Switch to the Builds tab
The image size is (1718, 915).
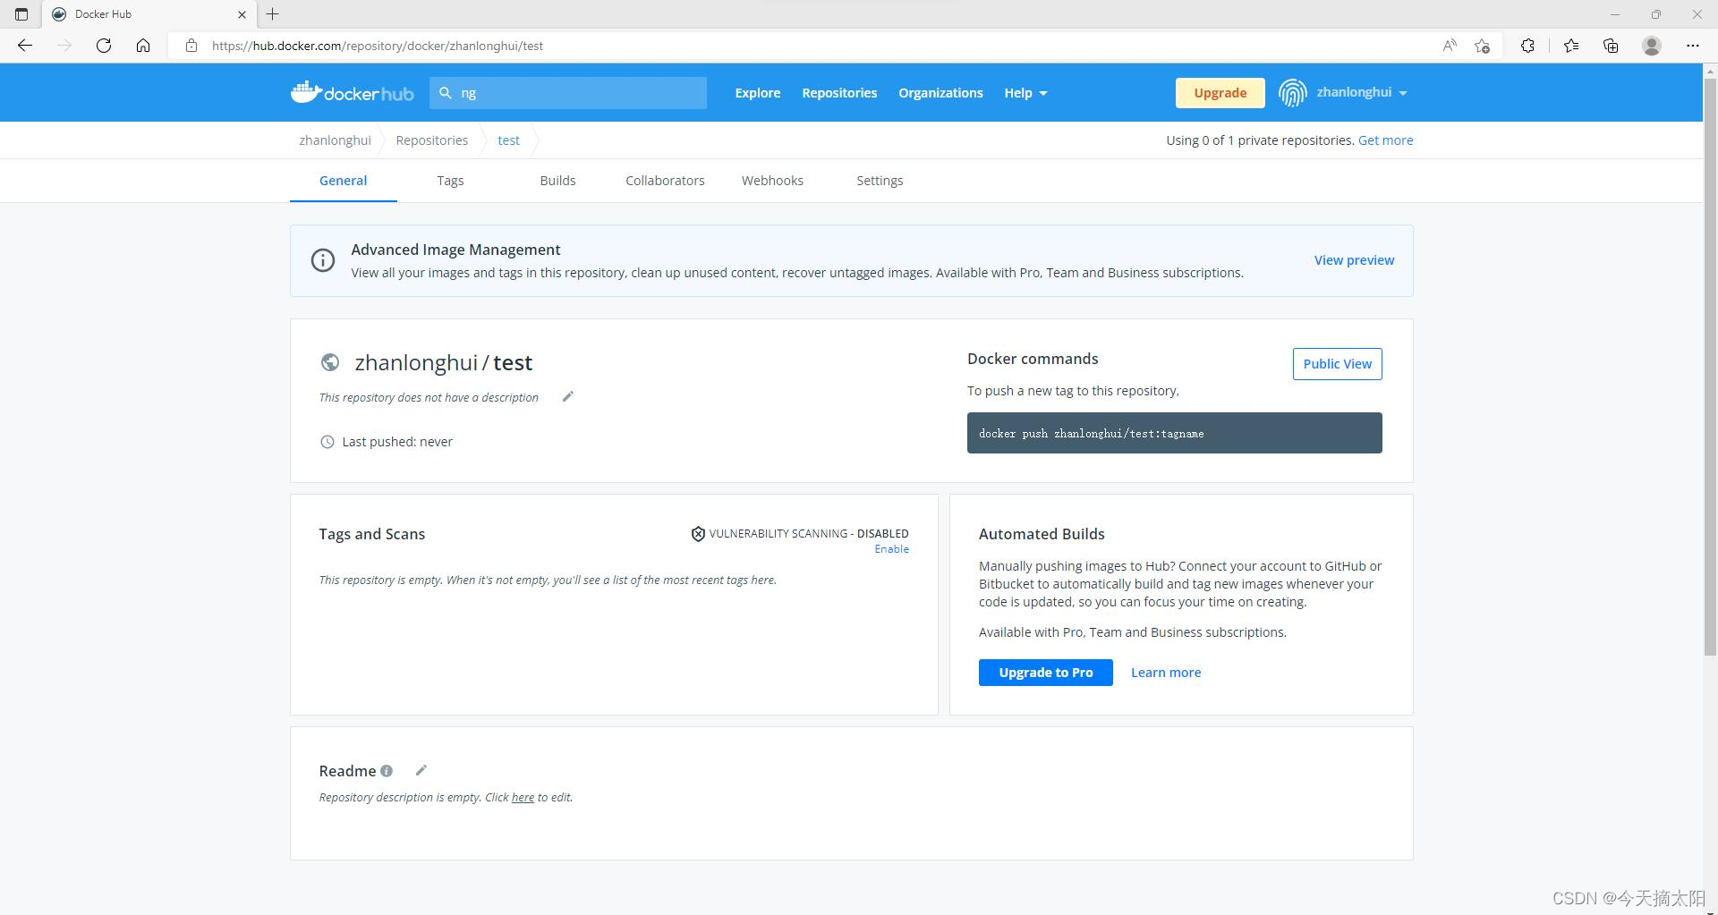pyautogui.click(x=557, y=181)
